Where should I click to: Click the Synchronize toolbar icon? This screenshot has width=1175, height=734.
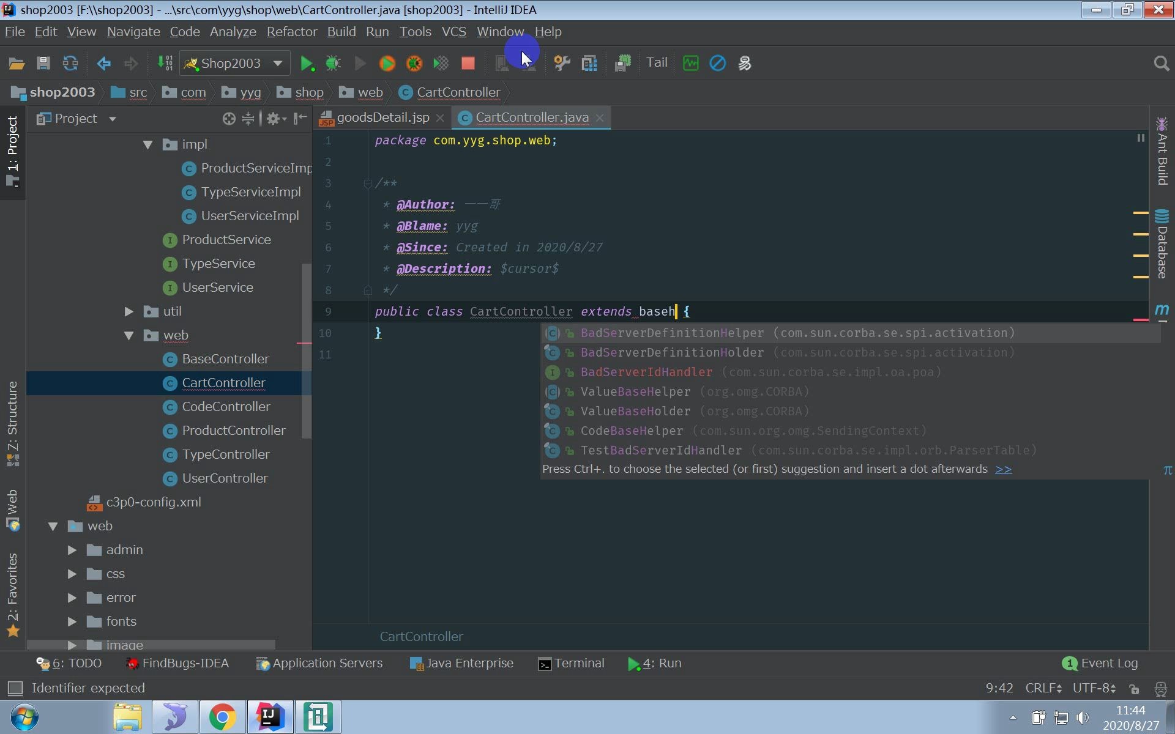coord(70,63)
